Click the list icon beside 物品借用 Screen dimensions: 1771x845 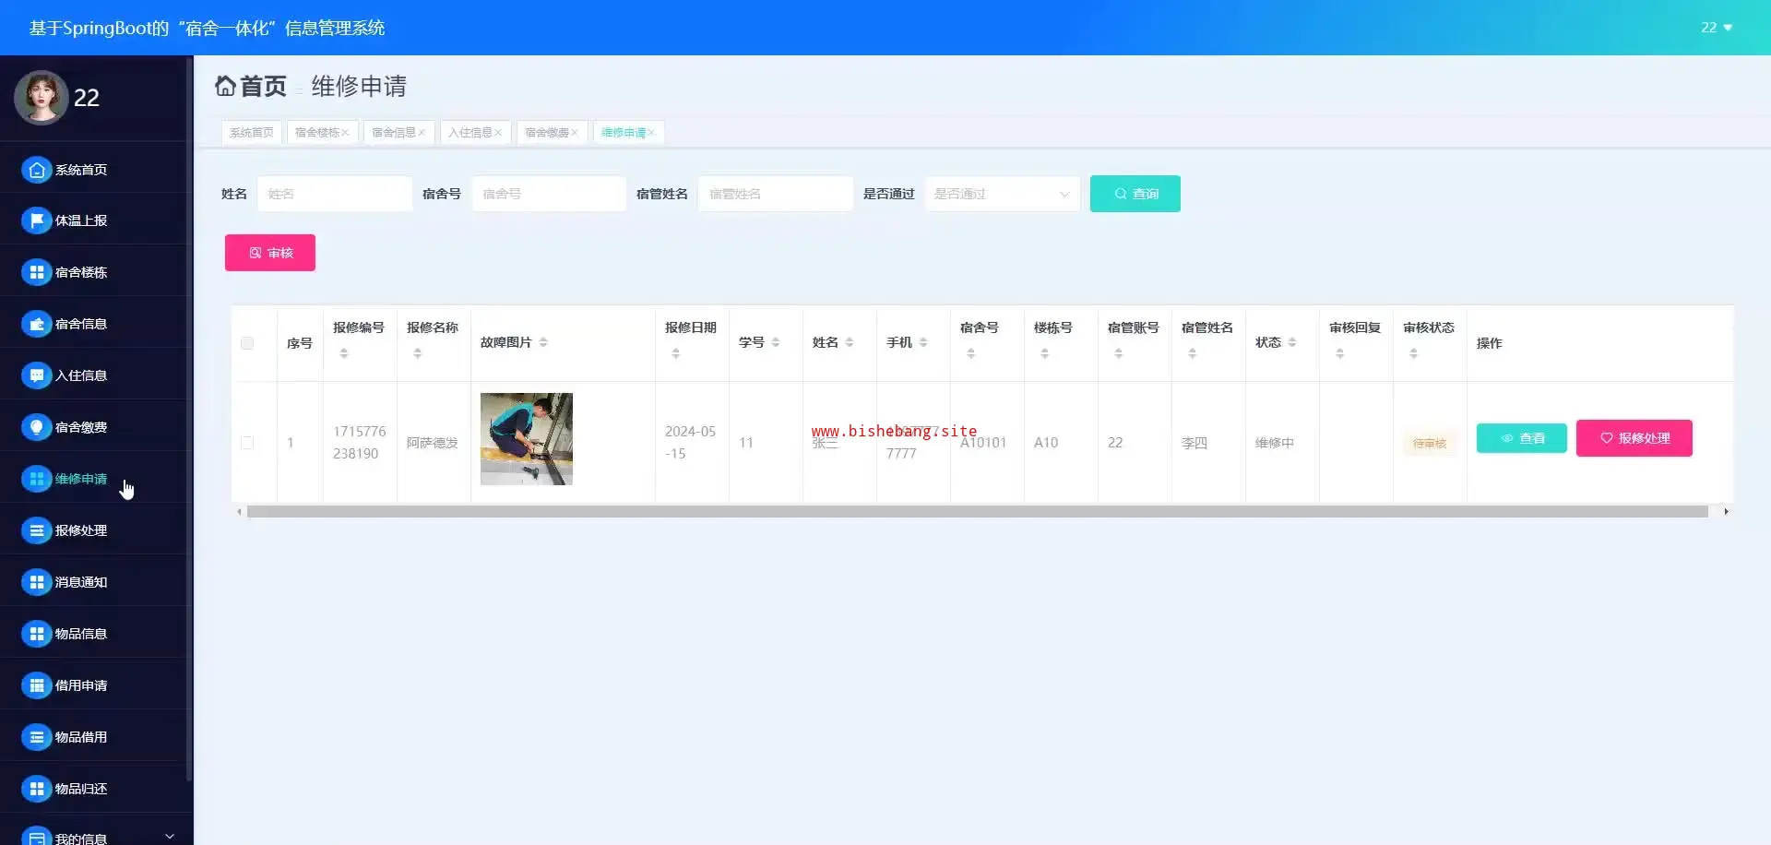[x=36, y=737]
